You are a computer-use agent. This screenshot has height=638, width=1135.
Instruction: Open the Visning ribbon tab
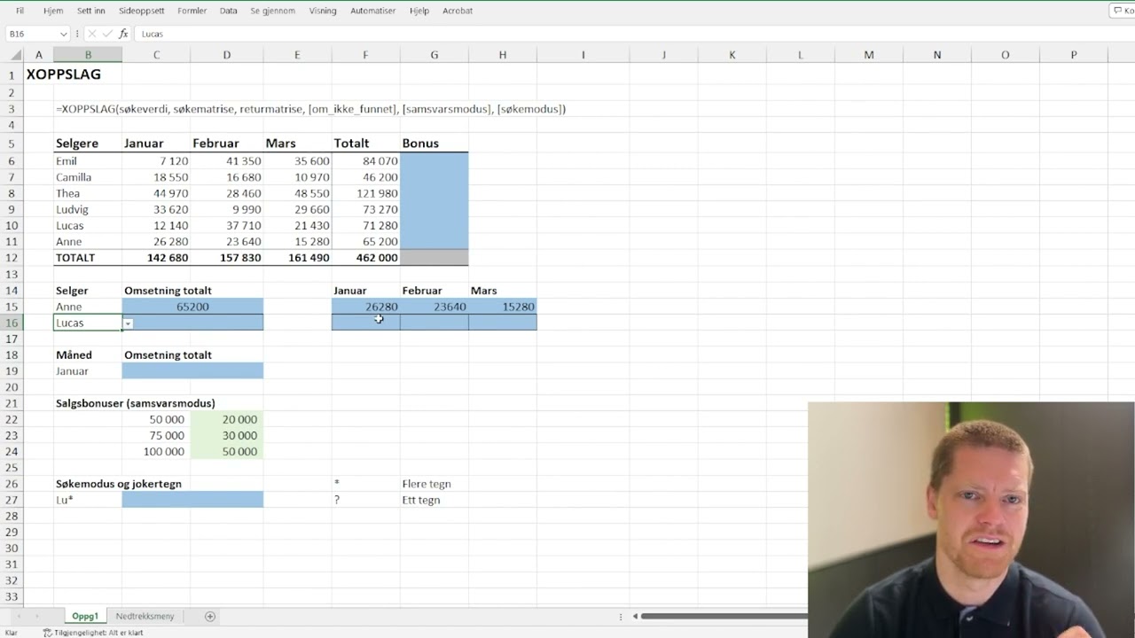click(323, 11)
